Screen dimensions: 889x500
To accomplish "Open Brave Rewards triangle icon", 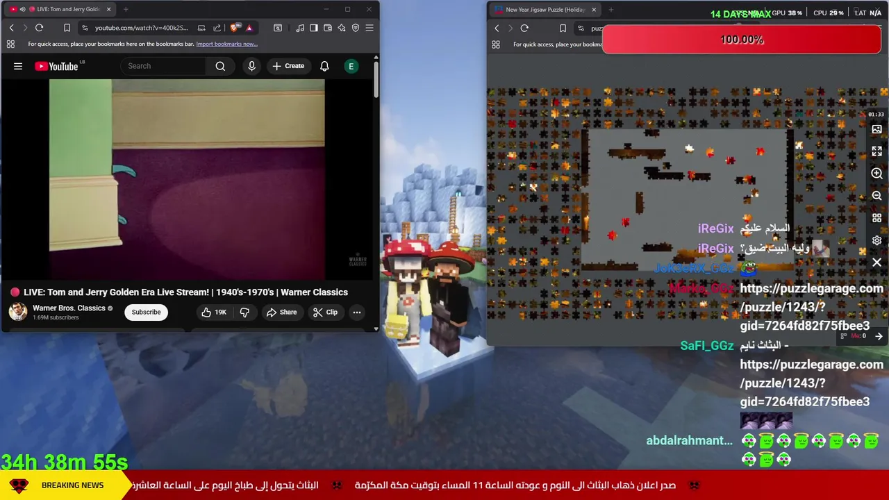I will pyautogui.click(x=249, y=28).
